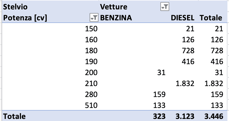Select the 160 power row label

(x=91, y=40)
